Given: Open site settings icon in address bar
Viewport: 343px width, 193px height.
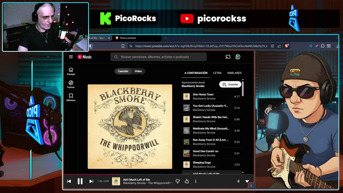Looking at the screenshot, I should [131, 46].
